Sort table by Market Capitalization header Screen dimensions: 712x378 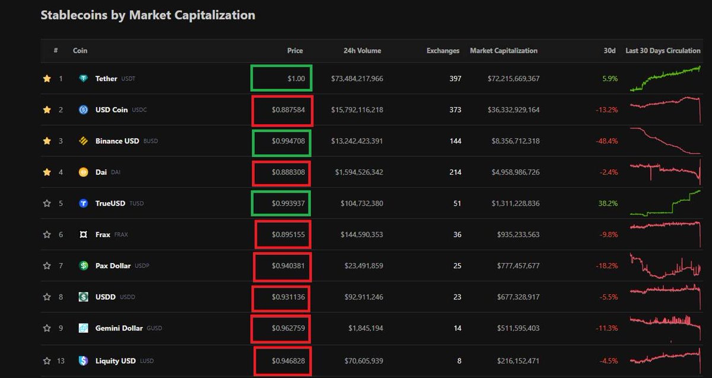(504, 51)
